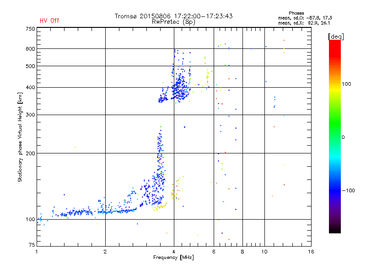Viewport: 366px width, 274px height.
Task: Click the colorbar tick label '-100'
Action: click(348, 190)
